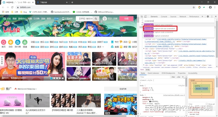
Task: Select the body breadcrumb in Elements
Action: [x=148, y=69]
